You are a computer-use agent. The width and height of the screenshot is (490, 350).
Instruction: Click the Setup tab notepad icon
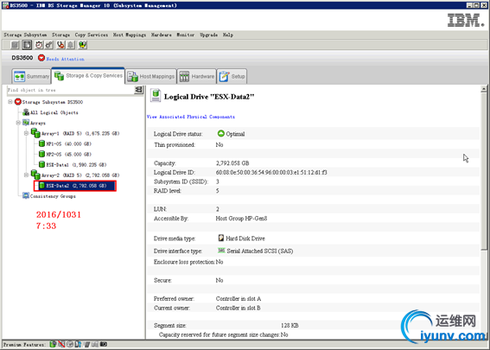[224, 76]
